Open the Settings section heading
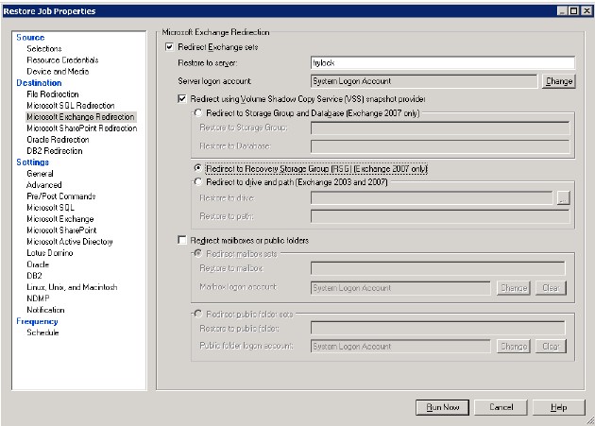595x426 pixels. pos(33,162)
